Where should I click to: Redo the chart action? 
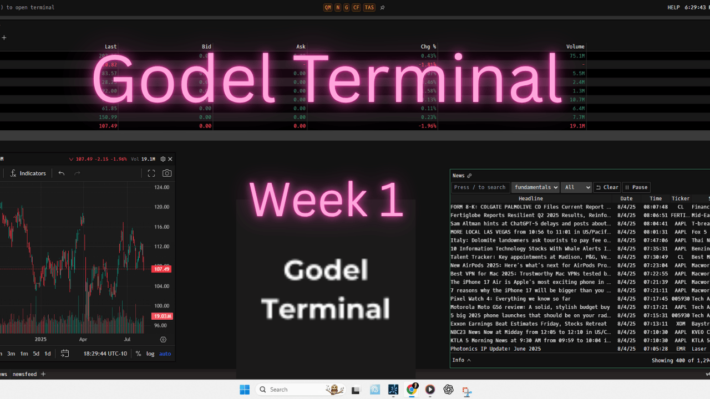[77, 173]
